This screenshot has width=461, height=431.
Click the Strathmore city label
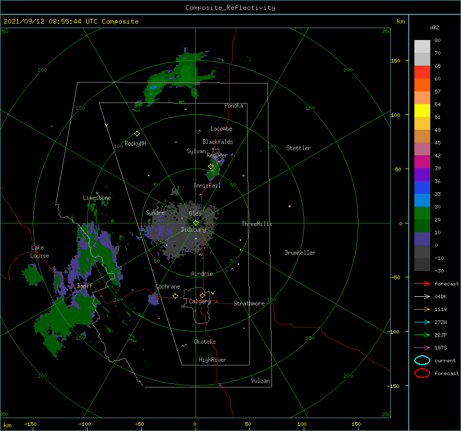point(249,303)
